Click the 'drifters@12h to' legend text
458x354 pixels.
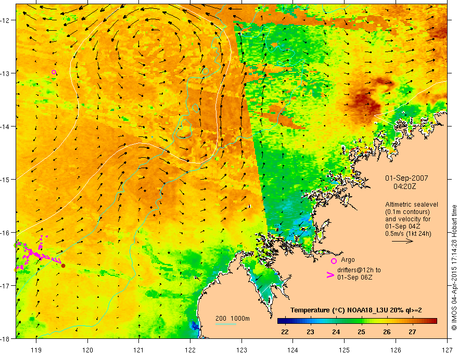point(359,270)
